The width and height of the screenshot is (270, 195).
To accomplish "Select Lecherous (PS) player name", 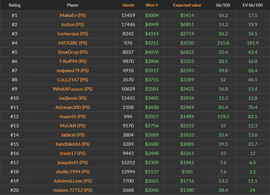I will coord(73,34).
